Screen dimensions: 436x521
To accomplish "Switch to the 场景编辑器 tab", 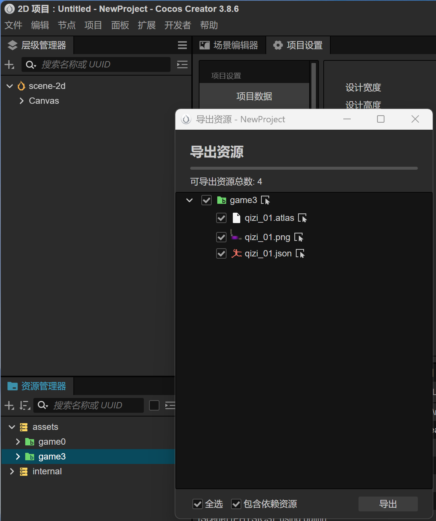I will click(x=229, y=45).
